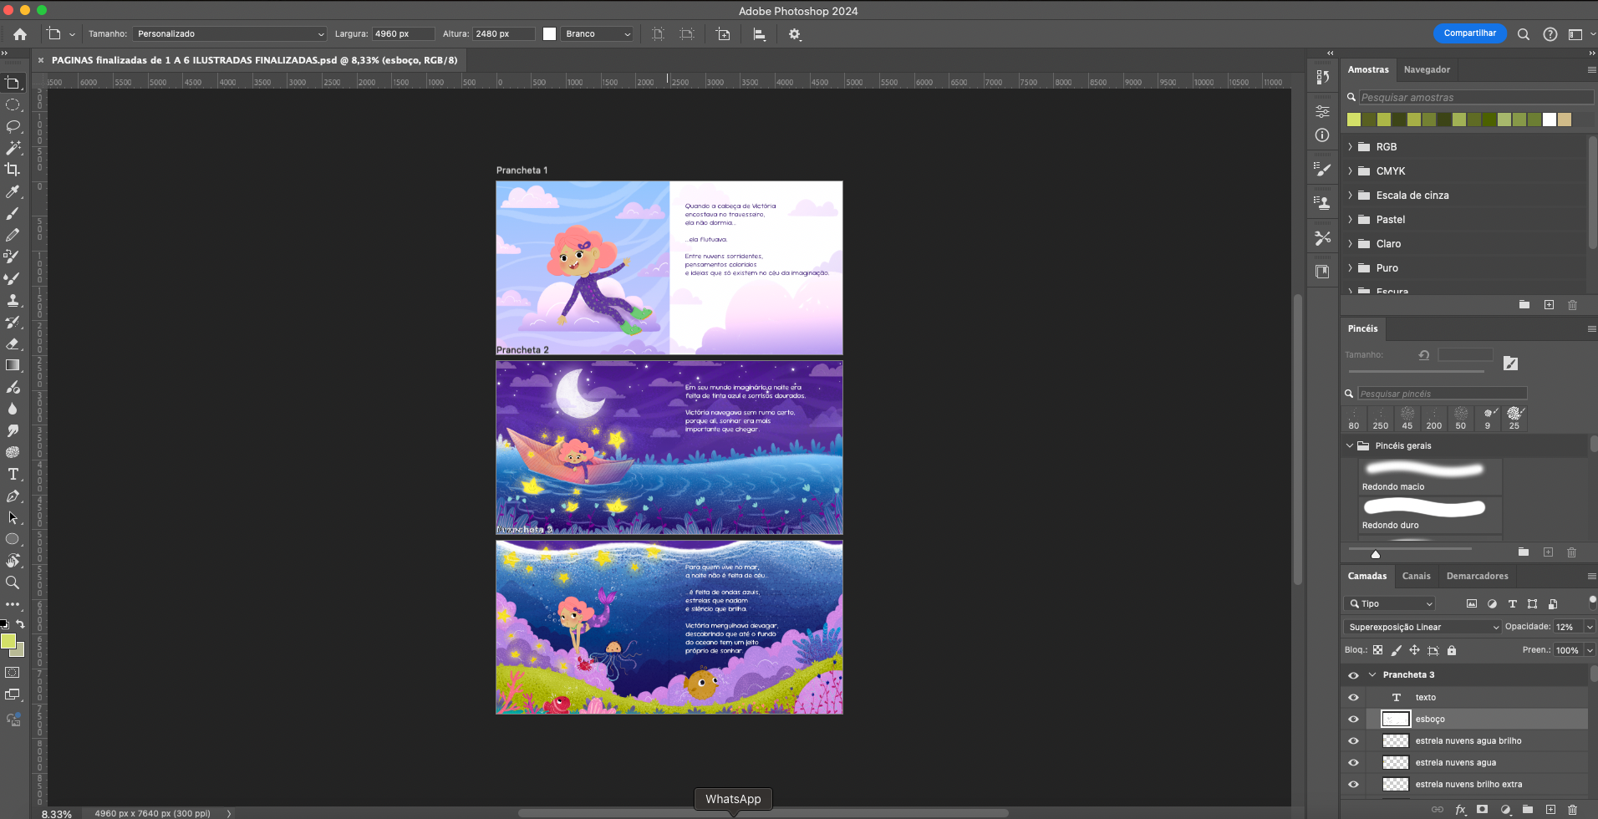Click the Compartilhar button

(x=1469, y=33)
